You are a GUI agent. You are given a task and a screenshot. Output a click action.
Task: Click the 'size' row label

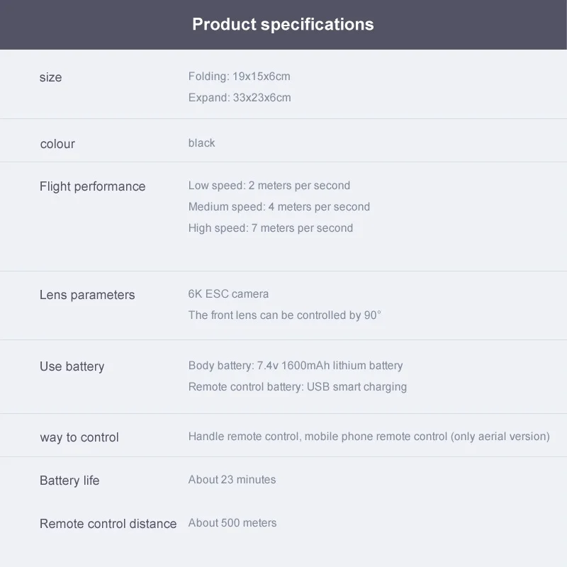pos(50,77)
